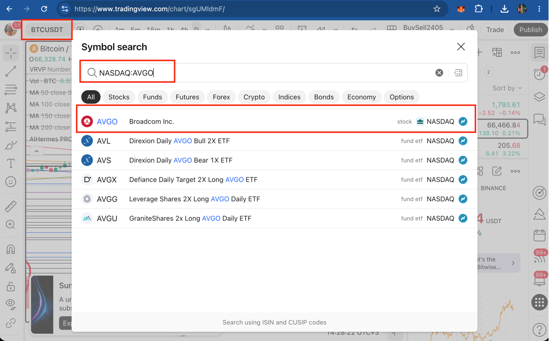The height and width of the screenshot is (341, 549).
Task: Click the browser back arrow
Action: point(10,9)
